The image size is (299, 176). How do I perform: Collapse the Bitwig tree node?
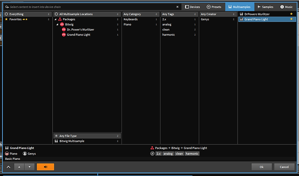pyautogui.click(x=57, y=24)
